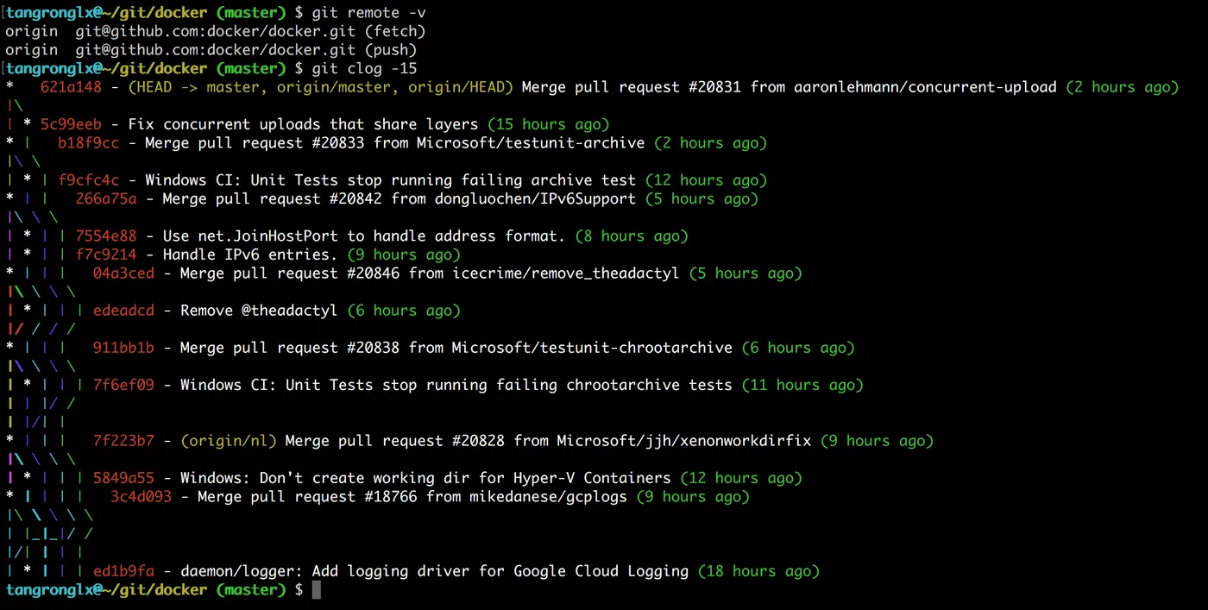Viewport: 1208px width, 610px height.
Task: Select commit hash f9cfc4c
Action: pos(88,180)
